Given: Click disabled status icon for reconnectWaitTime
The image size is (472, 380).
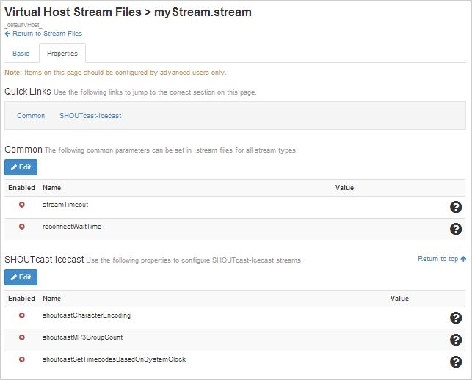Looking at the screenshot, I should [22, 227].
